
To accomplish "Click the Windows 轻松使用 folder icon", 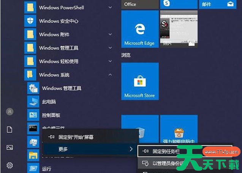I will 30,61.
